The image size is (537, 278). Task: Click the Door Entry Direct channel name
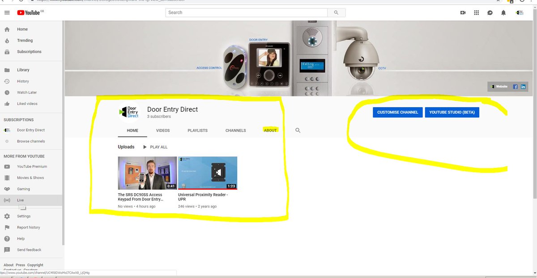(172, 109)
